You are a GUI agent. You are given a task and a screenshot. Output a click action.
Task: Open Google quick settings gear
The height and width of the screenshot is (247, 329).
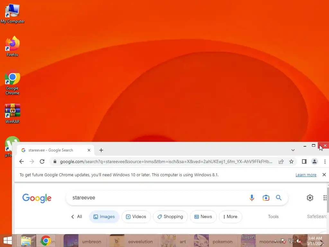pyautogui.click(x=310, y=198)
